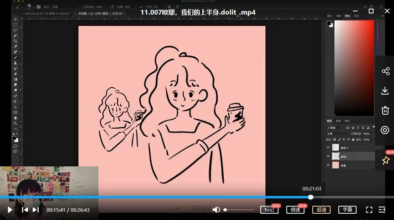
Task: Select the Pen tool
Action: (x=15, y=96)
